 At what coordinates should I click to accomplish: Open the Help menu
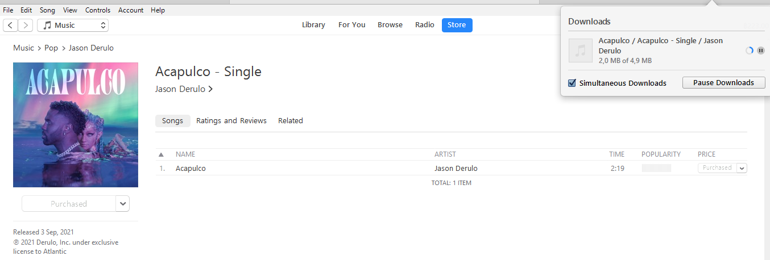(x=158, y=10)
